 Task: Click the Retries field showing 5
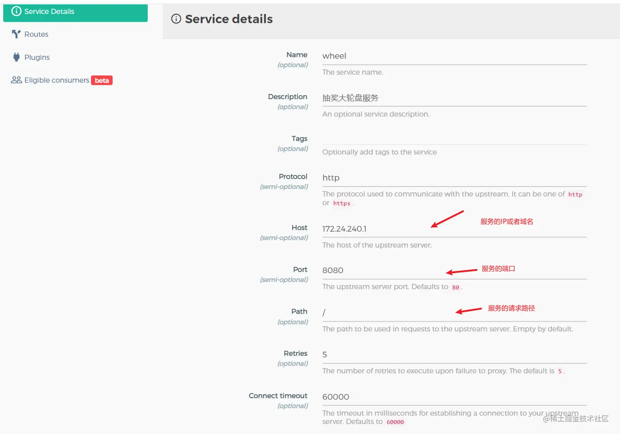point(454,355)
